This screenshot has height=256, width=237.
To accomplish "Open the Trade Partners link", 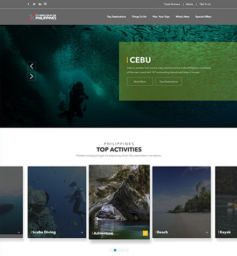I will point(172,4).
